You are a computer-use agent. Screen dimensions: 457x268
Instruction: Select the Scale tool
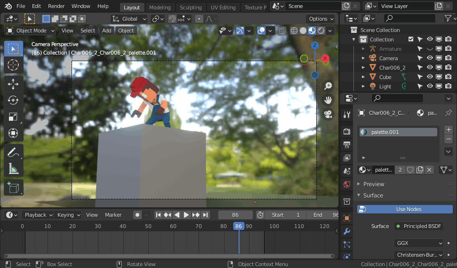[13, 117]
